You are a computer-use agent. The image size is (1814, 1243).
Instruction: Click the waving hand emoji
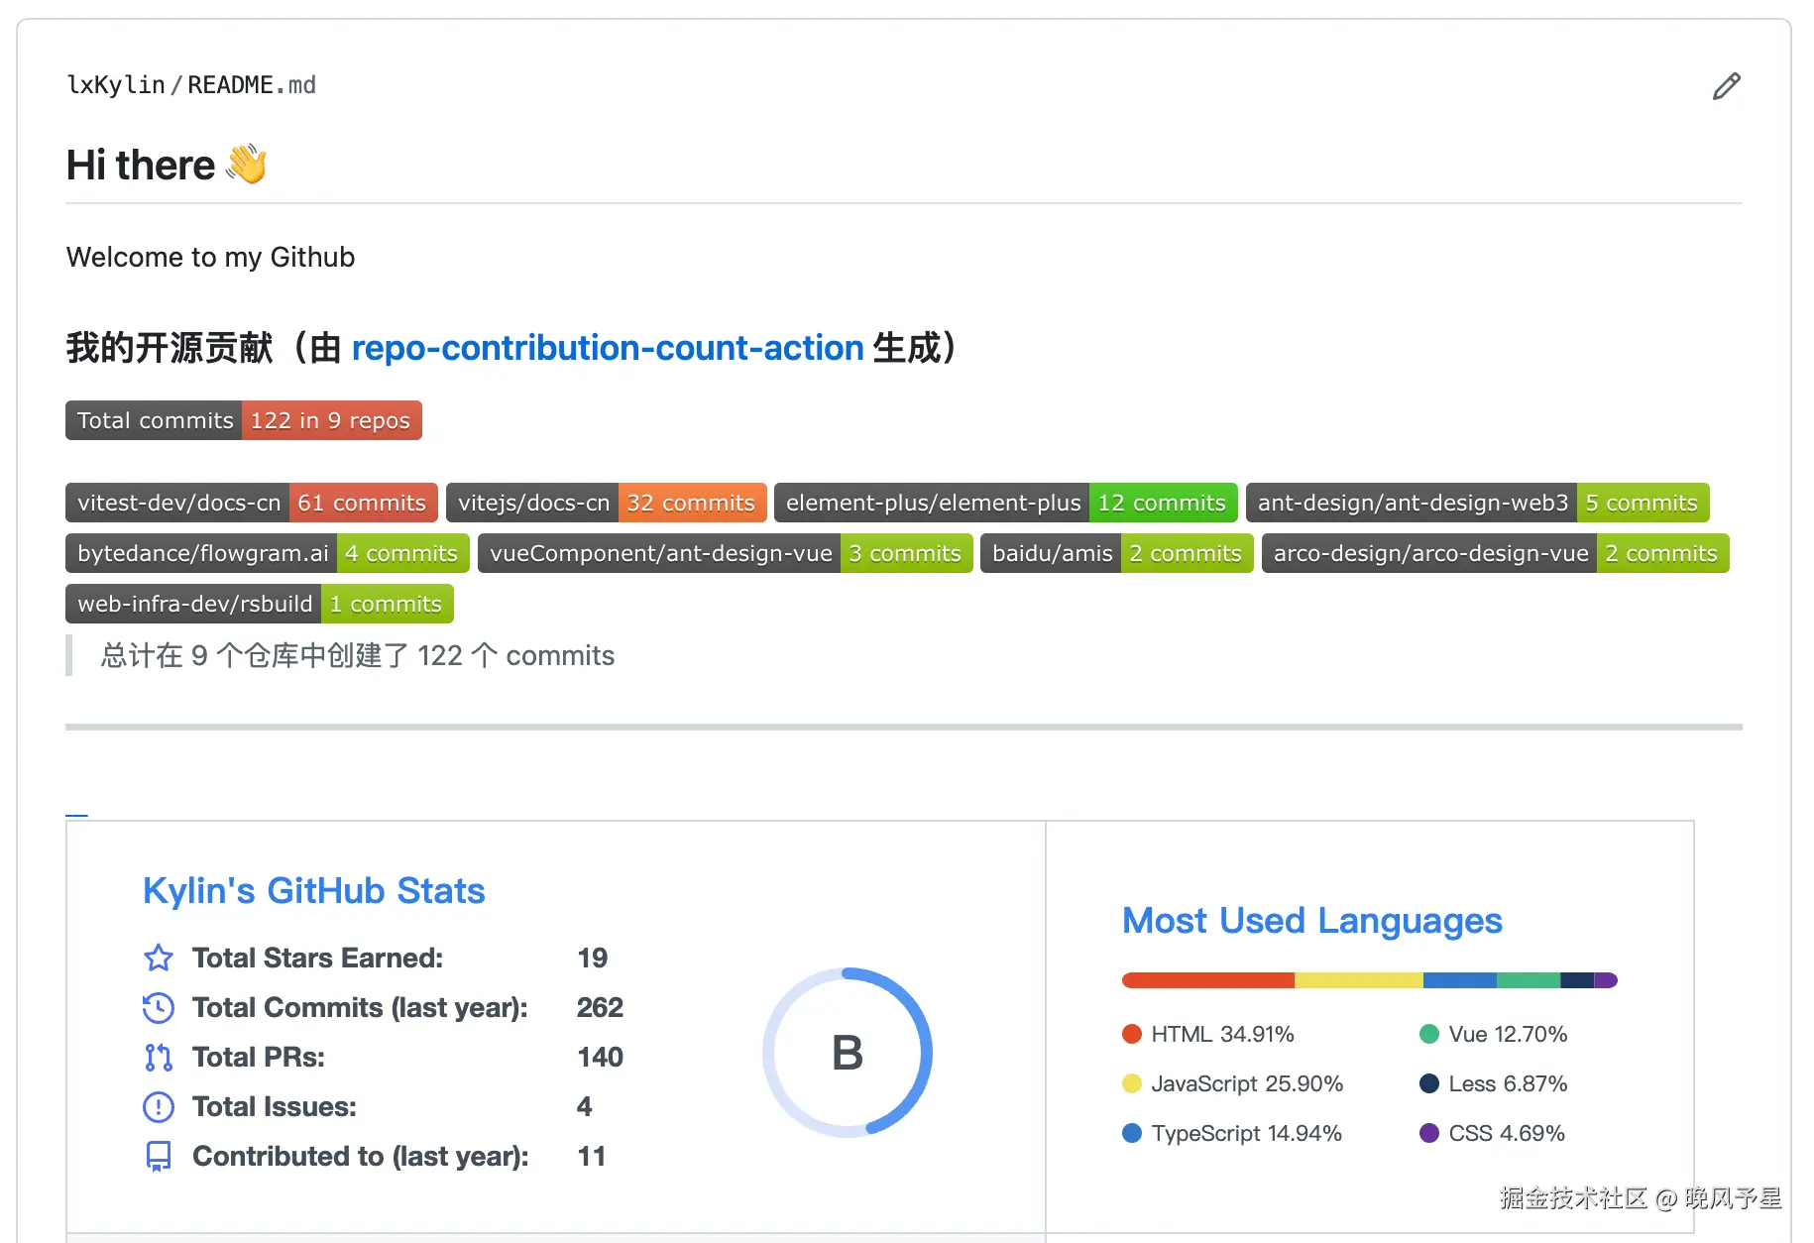coord(247,165)
